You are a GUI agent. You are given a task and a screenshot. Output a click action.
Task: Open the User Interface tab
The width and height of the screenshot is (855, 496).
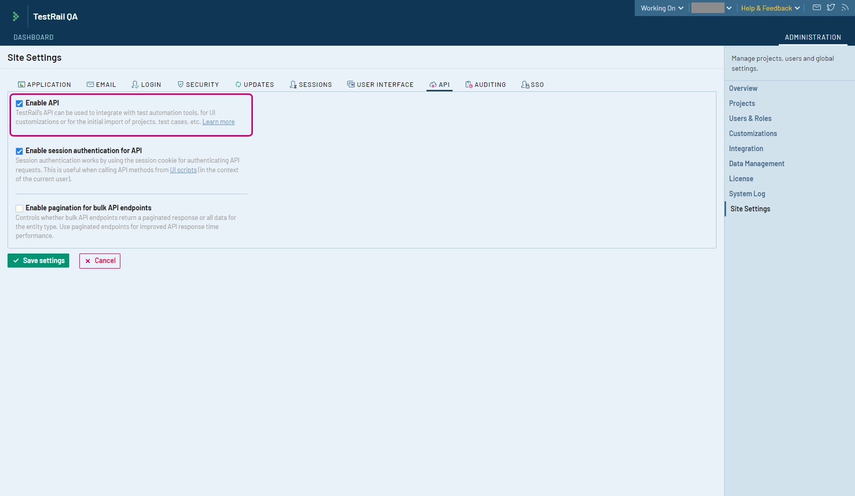pyautogui.click(x=380, y=84)
